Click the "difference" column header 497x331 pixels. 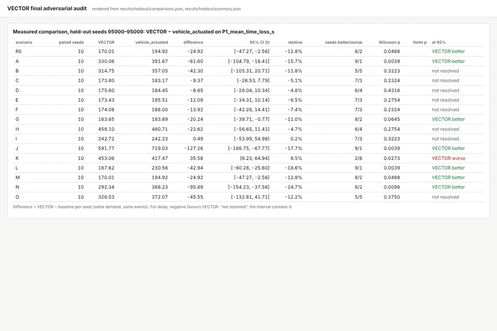tap(193, 42)
